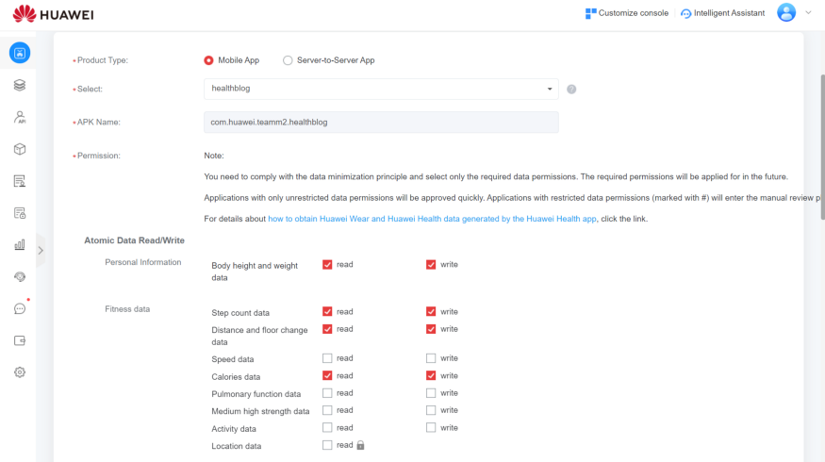Open the document list sidebar icon

[x=20, y=181]
